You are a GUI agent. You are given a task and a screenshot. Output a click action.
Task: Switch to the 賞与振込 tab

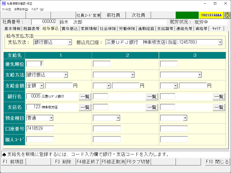[x=69, y=28]
